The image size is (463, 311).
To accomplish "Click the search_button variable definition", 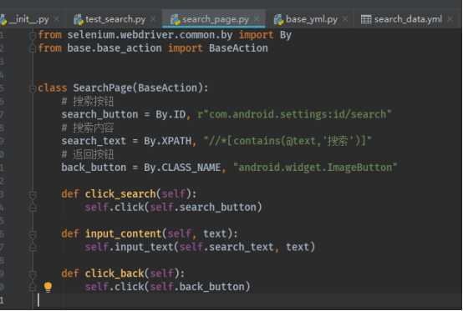I will [x=99, y=114].
